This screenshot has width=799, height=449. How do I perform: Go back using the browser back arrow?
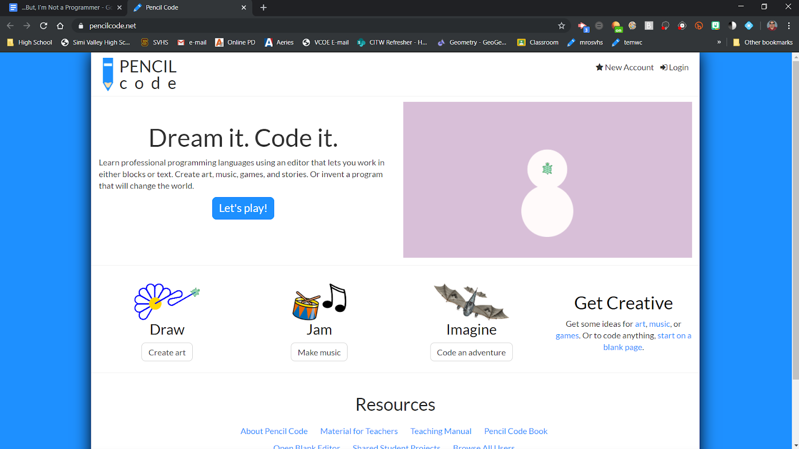point(10,26)
